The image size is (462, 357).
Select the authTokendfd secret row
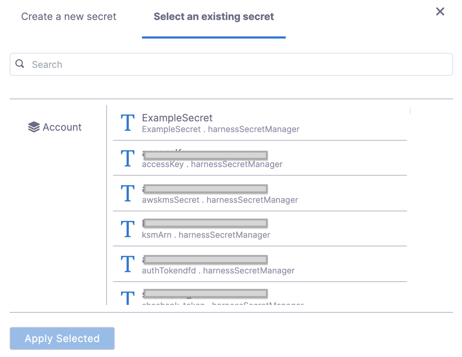pyautogui.click(x=260, y=264)
